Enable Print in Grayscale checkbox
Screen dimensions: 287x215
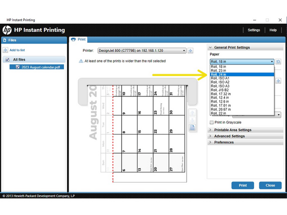(211, 122)
